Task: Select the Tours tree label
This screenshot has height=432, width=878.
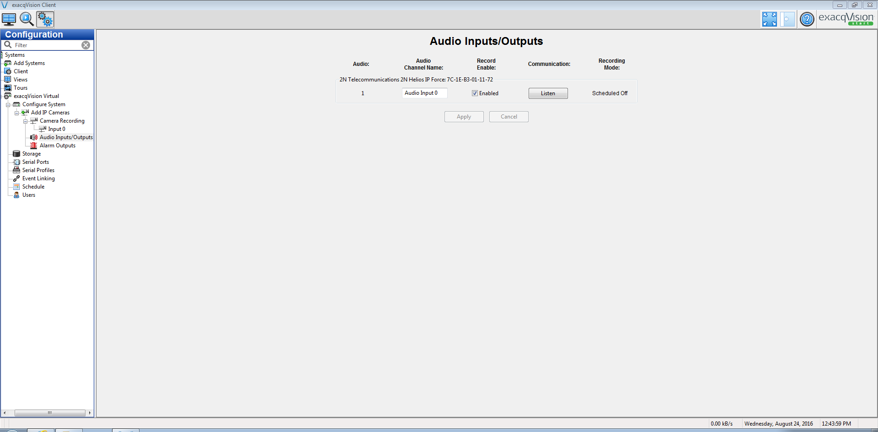Action: tap(21, 88)
